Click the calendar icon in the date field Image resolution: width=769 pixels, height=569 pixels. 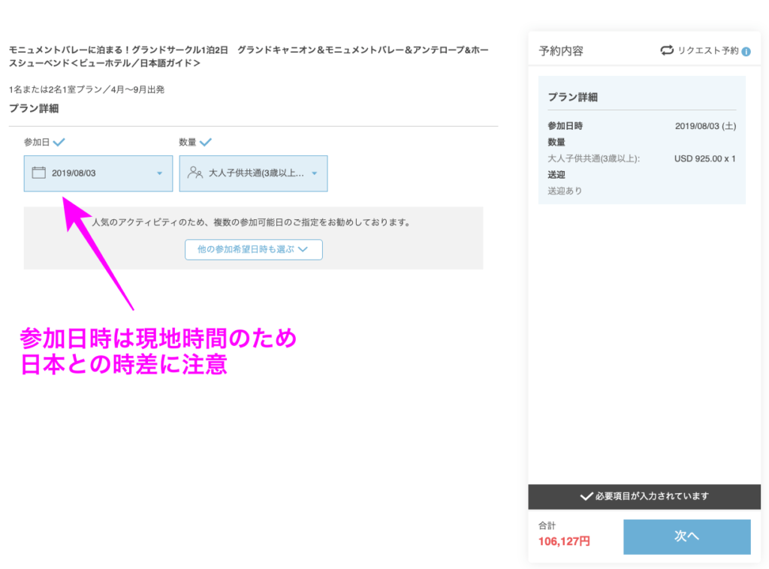click(x=39, y=173)
